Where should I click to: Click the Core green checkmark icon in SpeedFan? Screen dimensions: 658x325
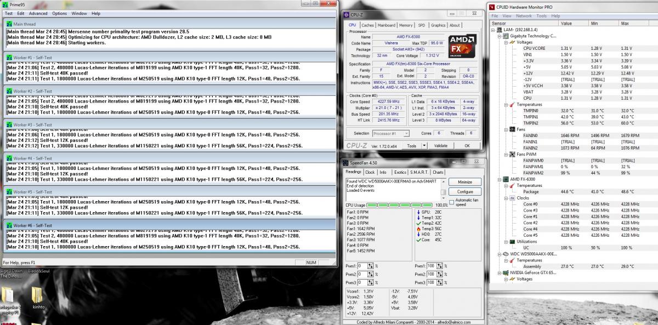click(417, 240)
